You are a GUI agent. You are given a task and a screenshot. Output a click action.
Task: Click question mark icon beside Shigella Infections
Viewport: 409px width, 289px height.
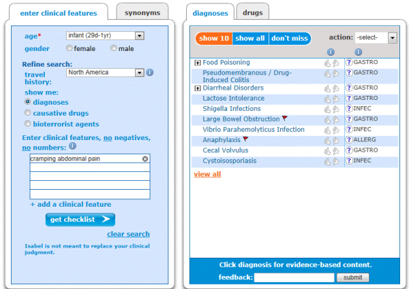coord(349,109)
